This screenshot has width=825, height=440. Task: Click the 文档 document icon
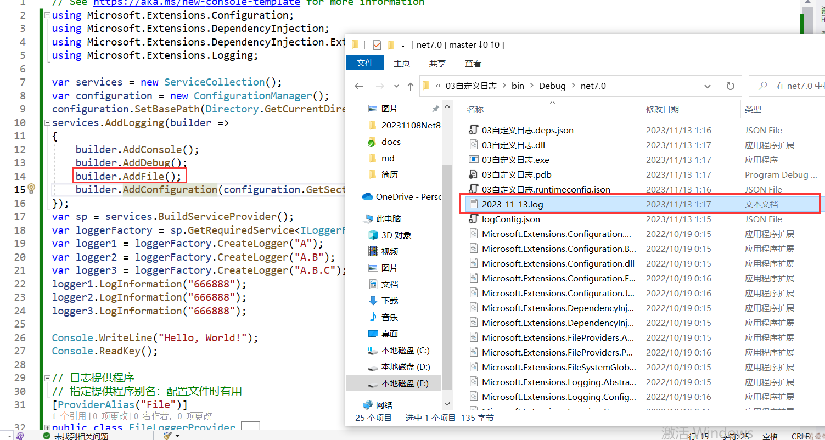(x=373, y=284)
